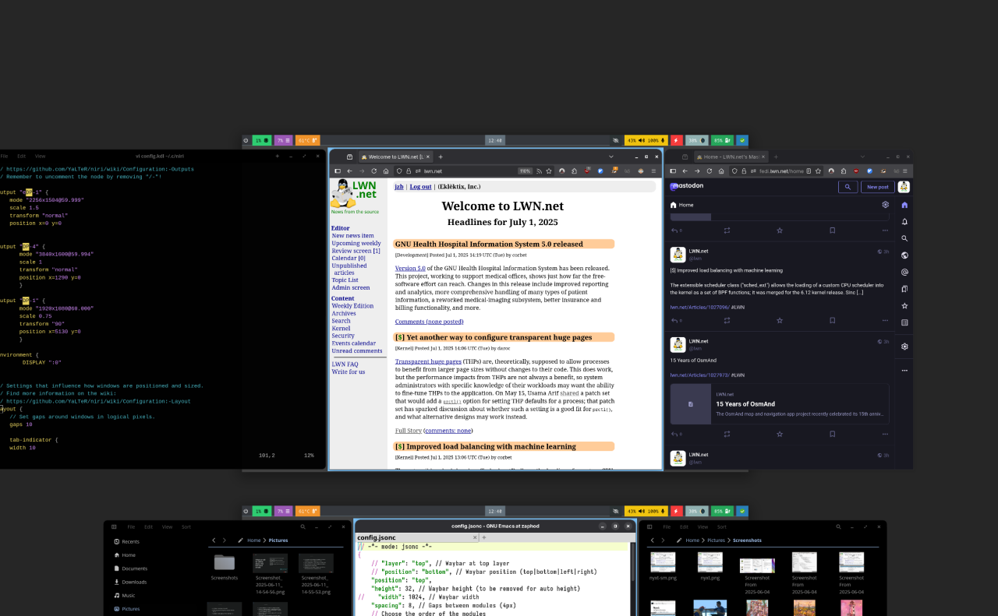Open Firefox hamburger menu in LWN.net window

pos(653,171)
